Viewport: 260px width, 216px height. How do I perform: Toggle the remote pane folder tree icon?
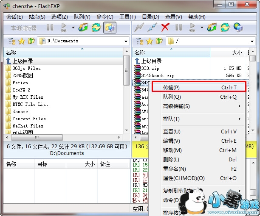click(x=140, y=41)
